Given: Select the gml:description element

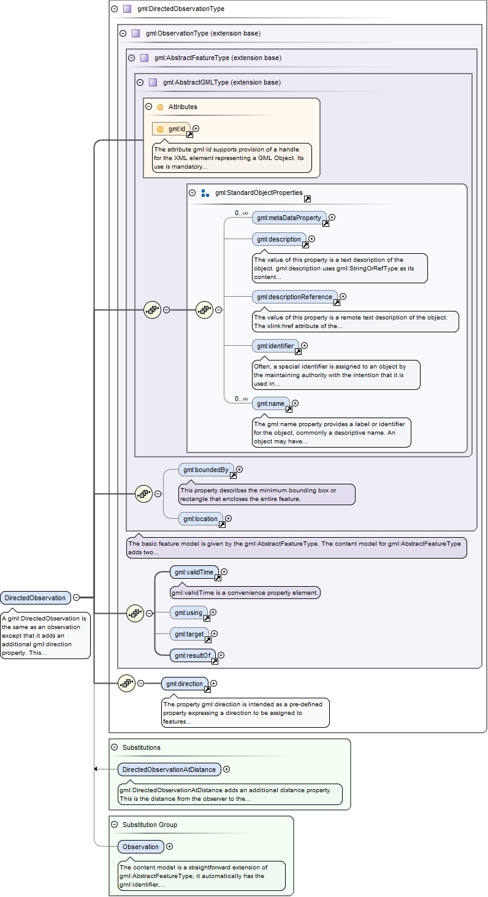Looking at the screenshot, I should (x=279, y=239).
